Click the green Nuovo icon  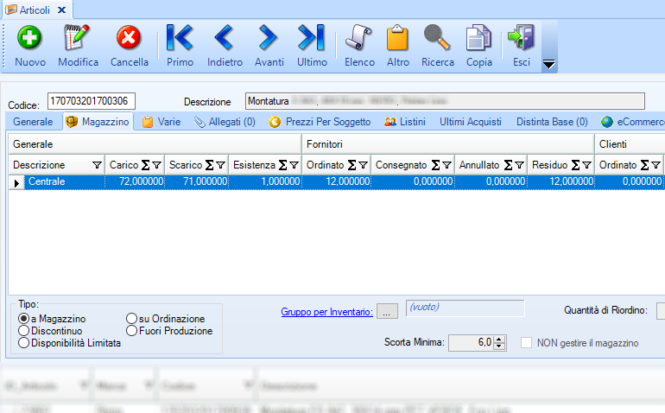pyautogui.click(x=30, y=39)
